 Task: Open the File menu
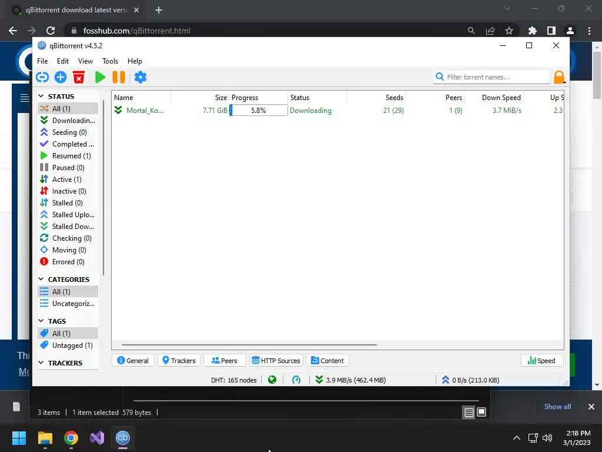coord(42,61)
